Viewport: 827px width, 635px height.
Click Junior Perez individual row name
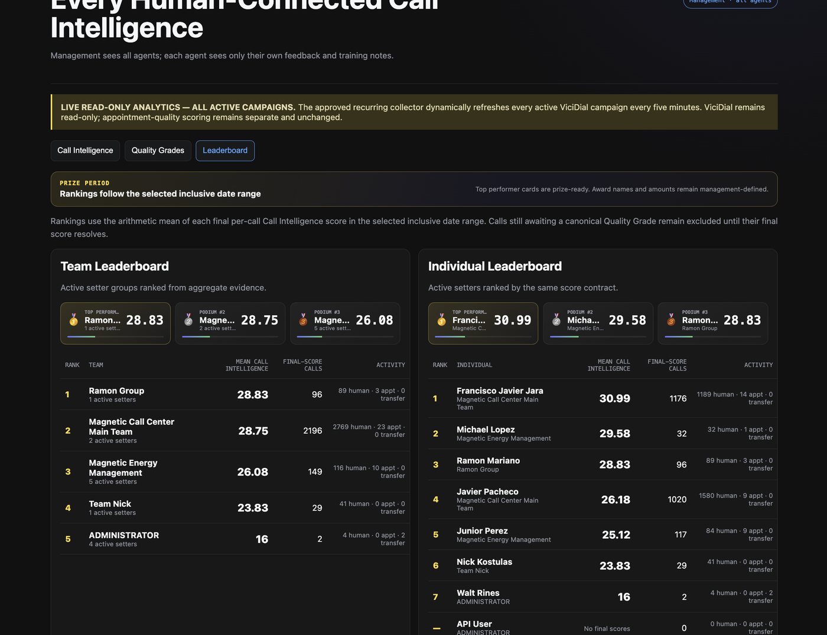[x=482, y=531]
